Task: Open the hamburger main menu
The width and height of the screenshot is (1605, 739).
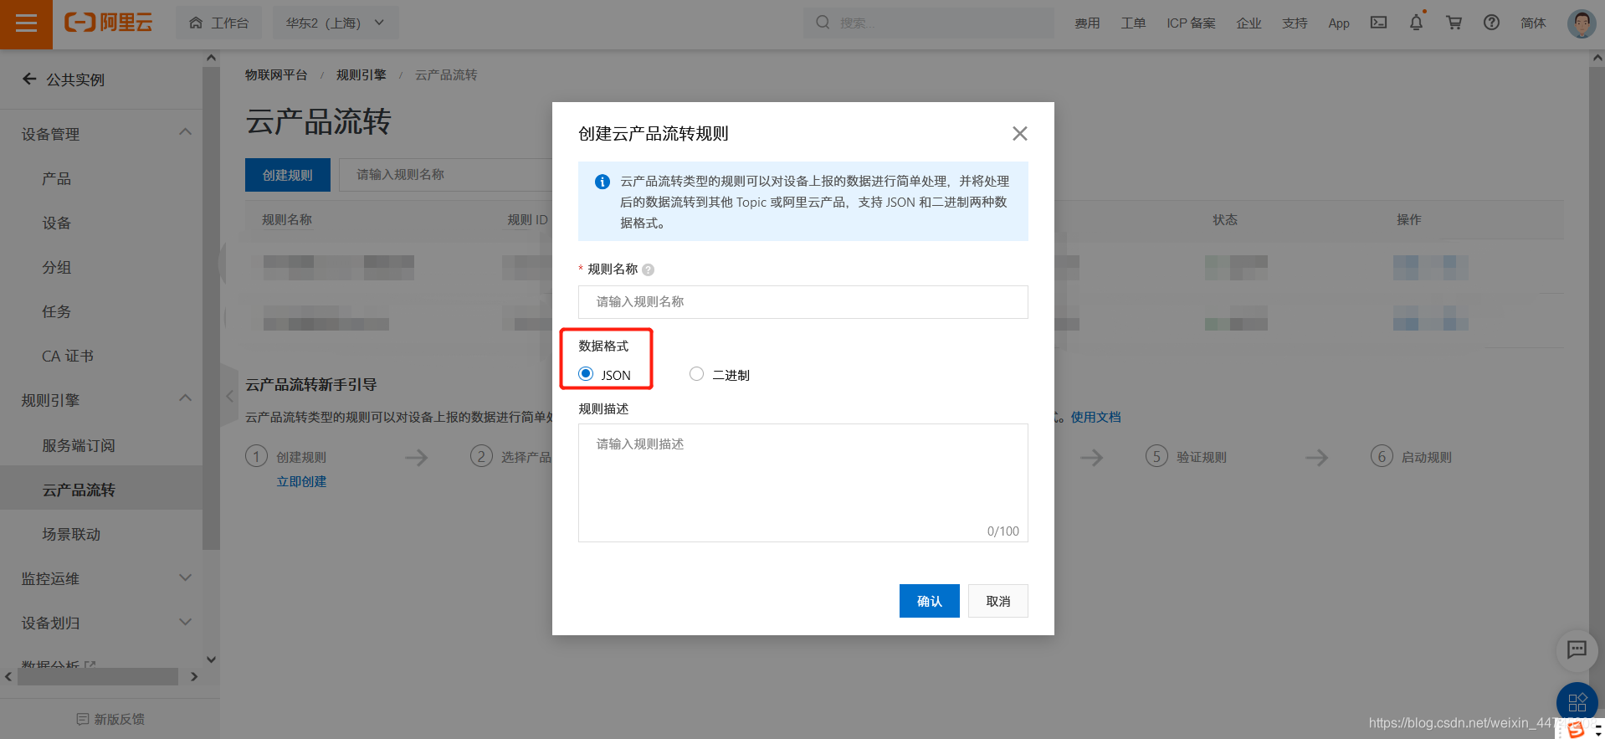Action: pyautogui.click(x=26, y=23)
